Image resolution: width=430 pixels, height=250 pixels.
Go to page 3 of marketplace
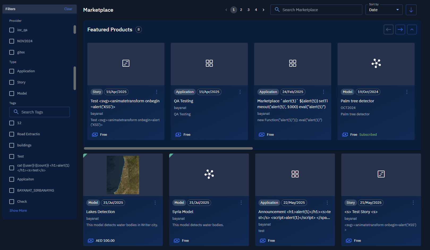click(x=248, y=10)
